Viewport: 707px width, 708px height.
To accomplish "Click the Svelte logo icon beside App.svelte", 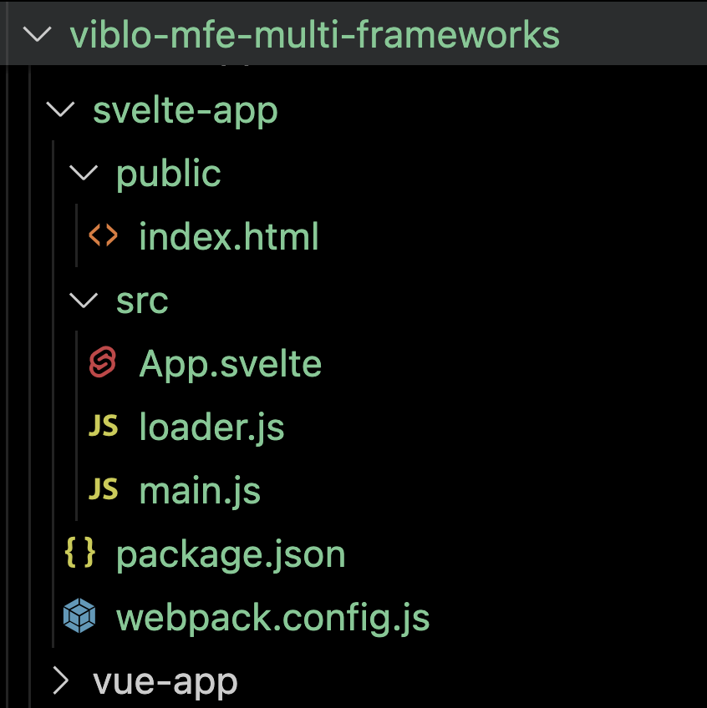I will [102, 363].
